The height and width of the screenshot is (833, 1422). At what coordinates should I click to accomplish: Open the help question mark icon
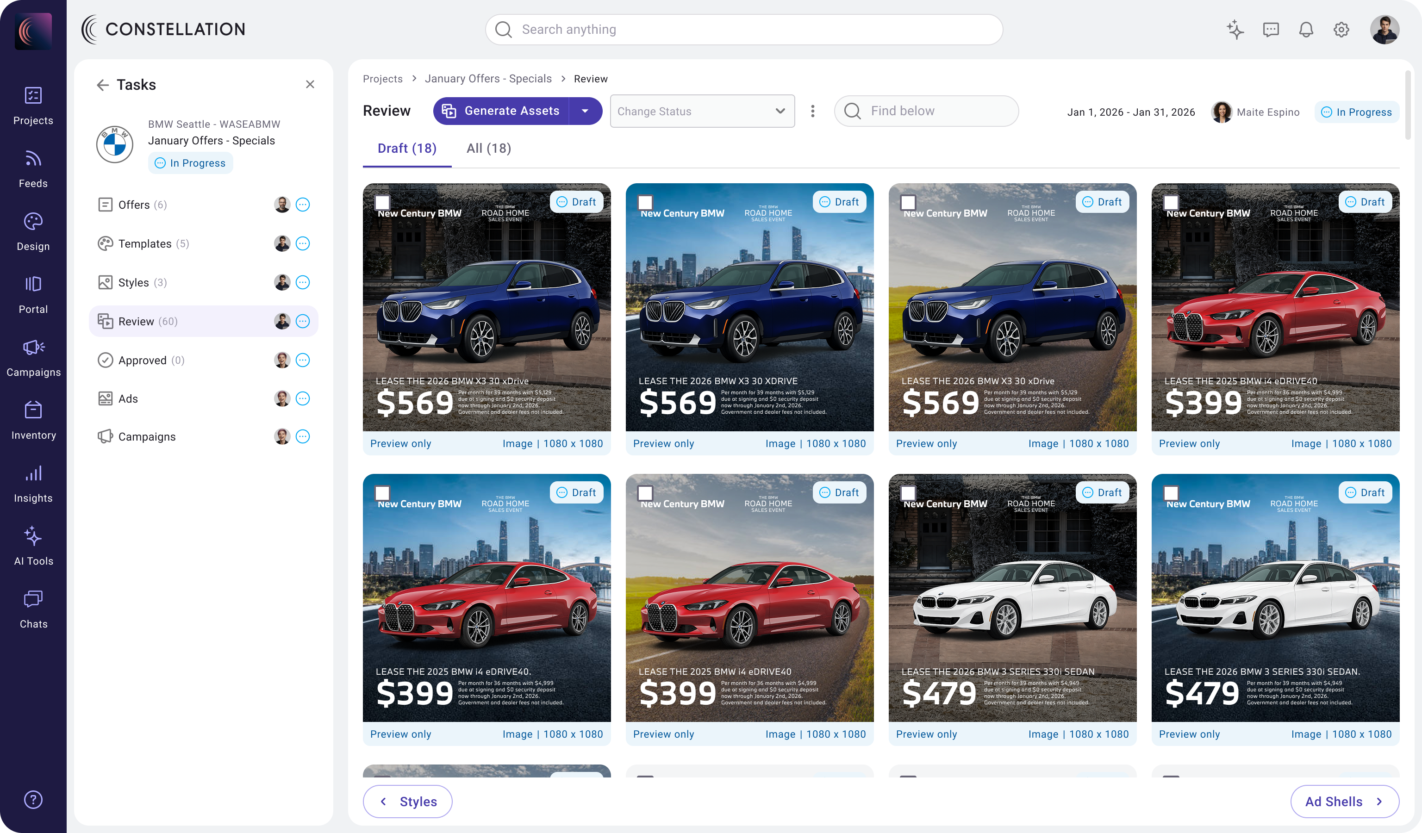pos(33,800)
